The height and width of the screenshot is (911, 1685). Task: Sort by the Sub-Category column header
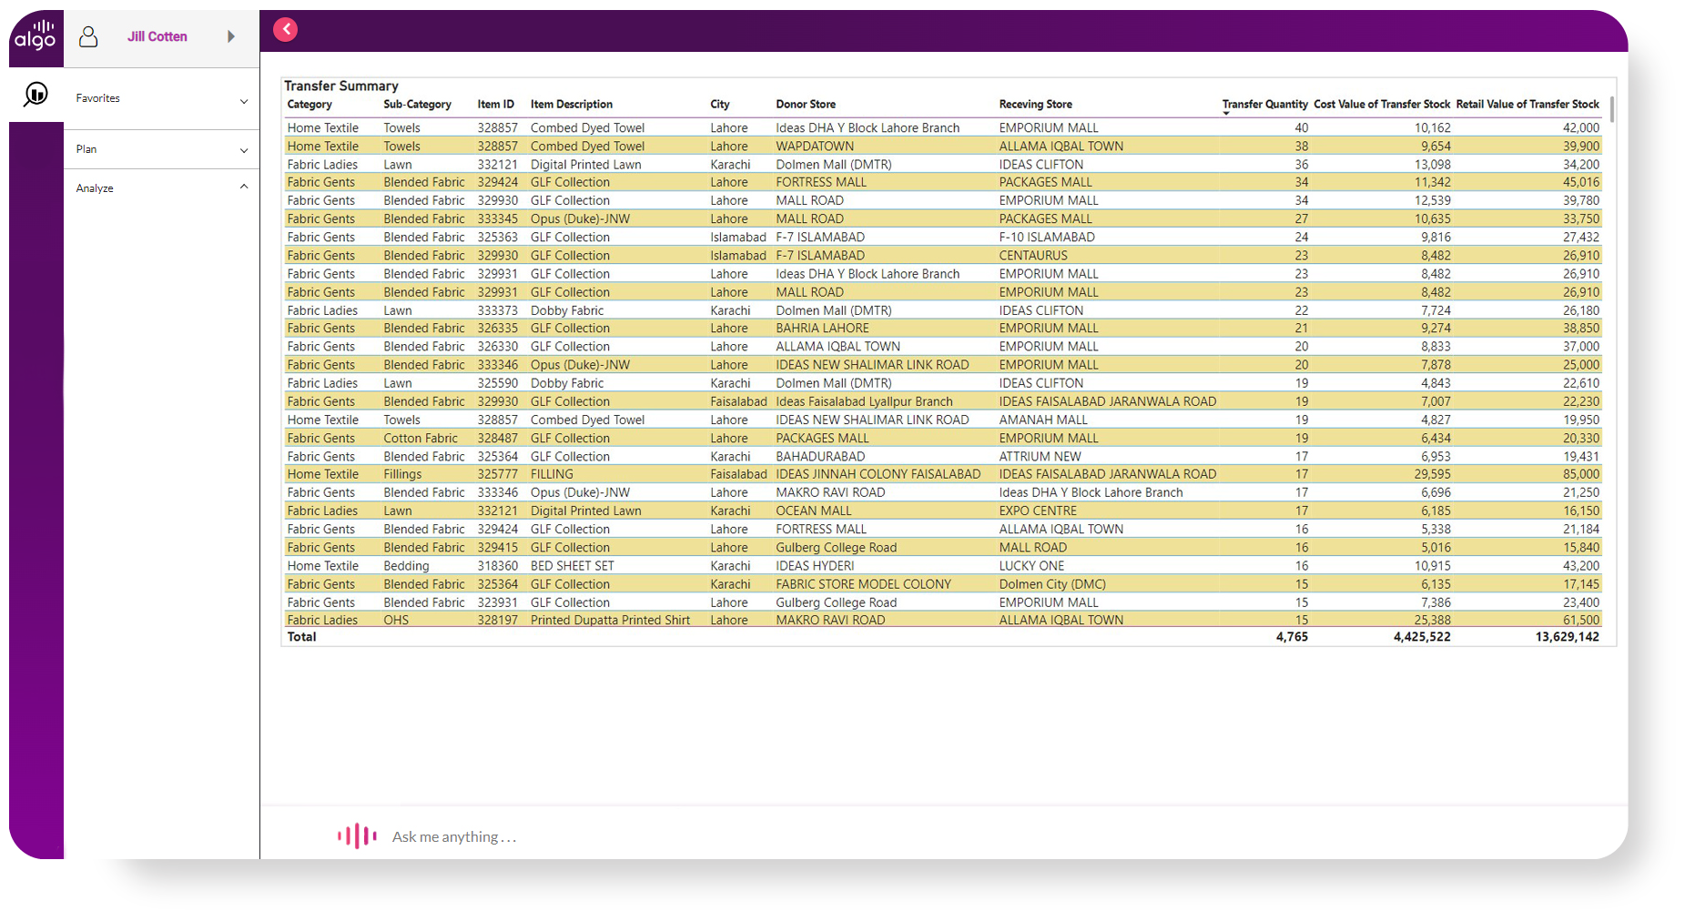[x=417, y=105]
